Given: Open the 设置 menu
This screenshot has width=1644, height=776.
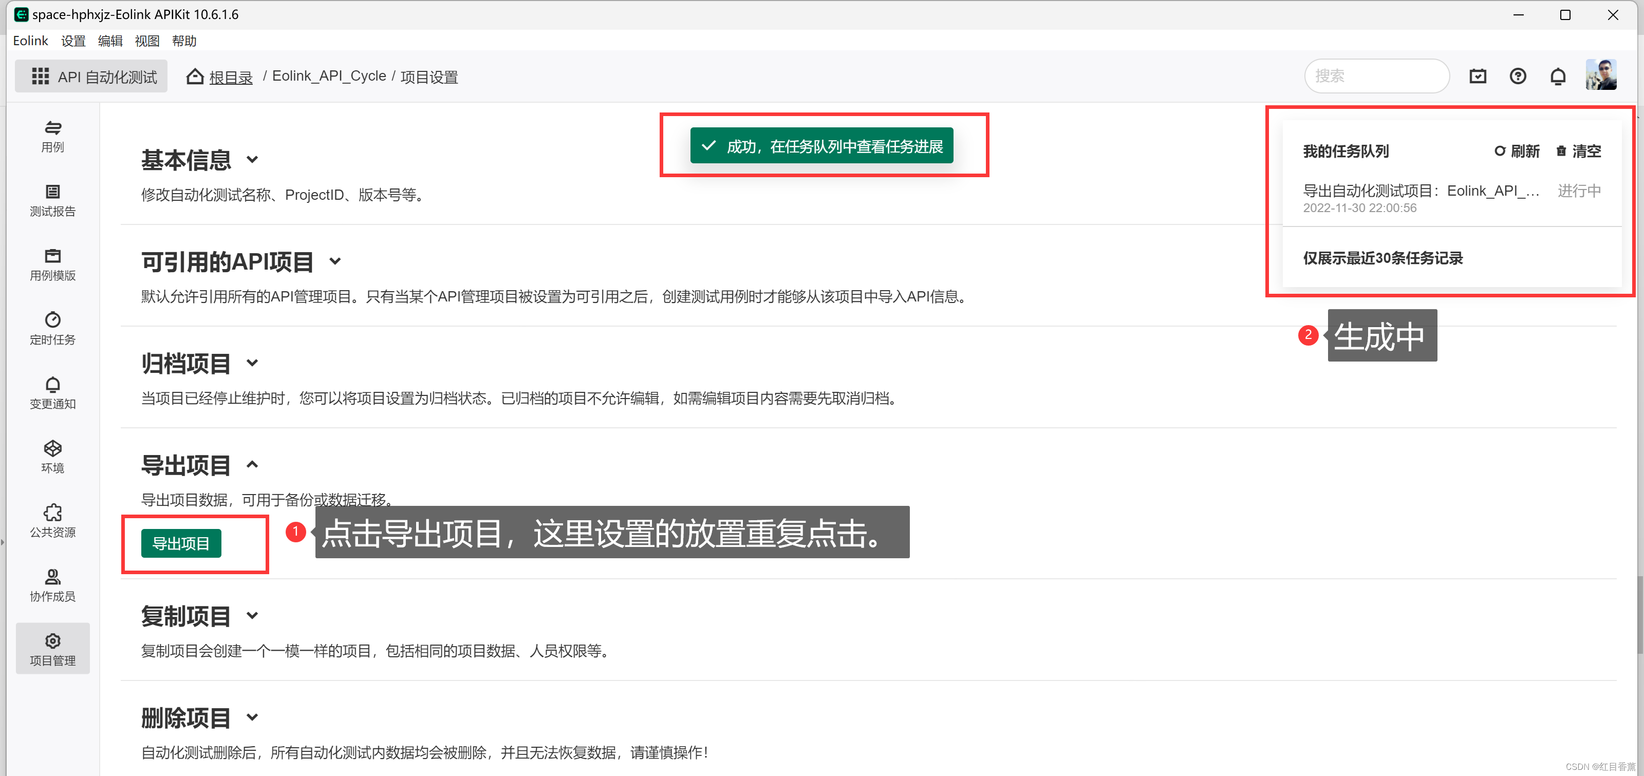Looking at the screenshot, I should [73, 41].
